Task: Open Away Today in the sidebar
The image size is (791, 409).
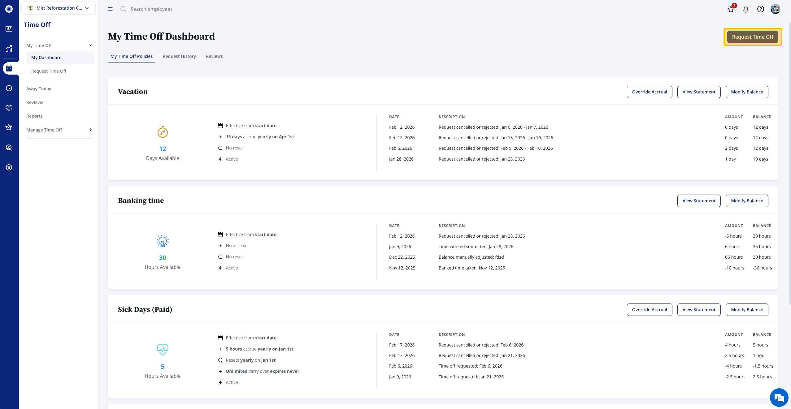Action: 39,89
